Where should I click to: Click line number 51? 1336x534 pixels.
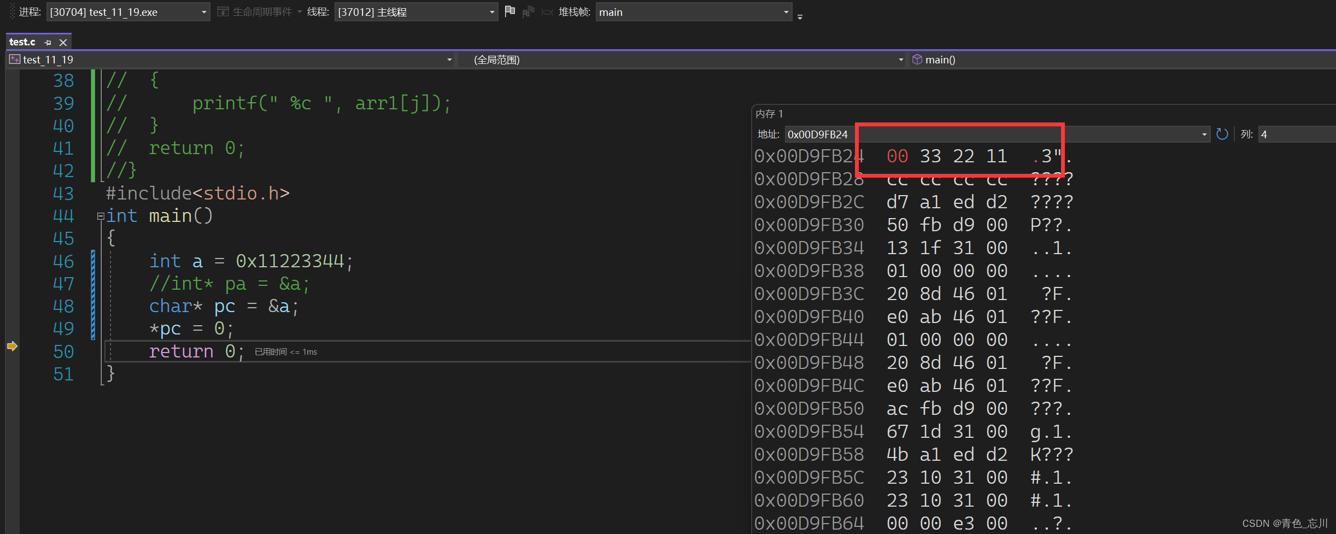coord(63,374)
